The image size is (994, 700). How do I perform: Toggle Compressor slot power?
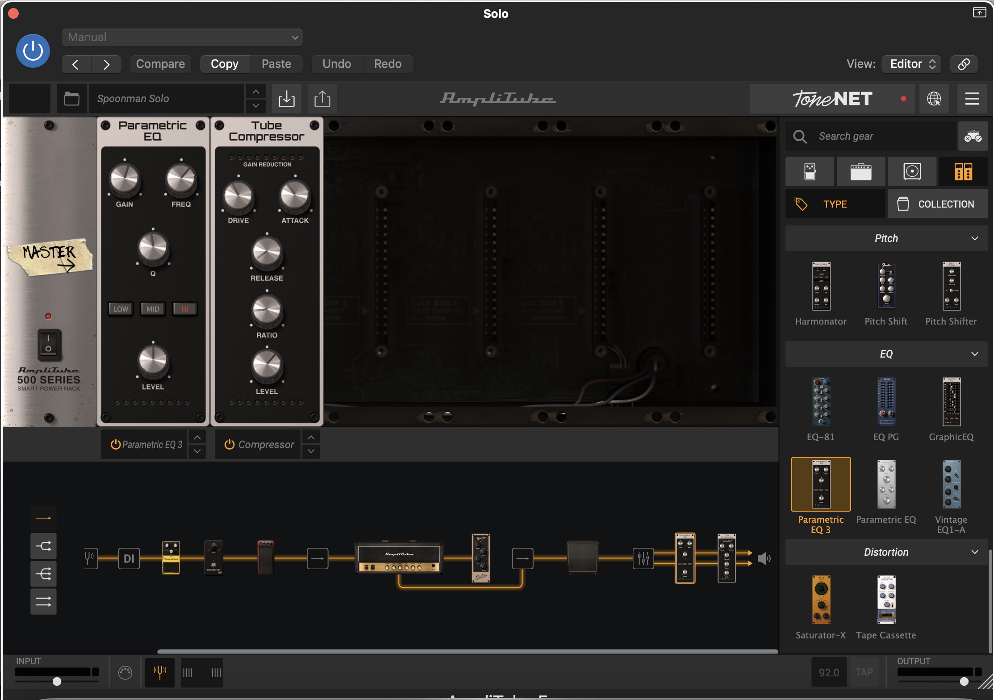pyautogui.click(x=230, y=445)
